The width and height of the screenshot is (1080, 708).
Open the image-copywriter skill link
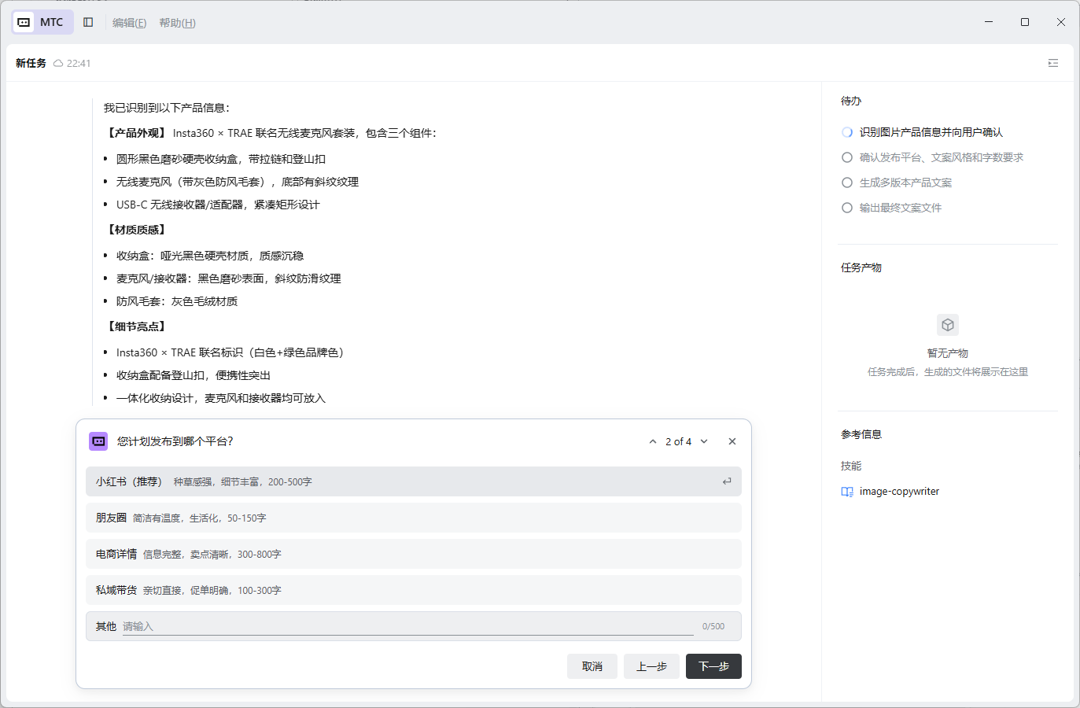coord(899,492)
